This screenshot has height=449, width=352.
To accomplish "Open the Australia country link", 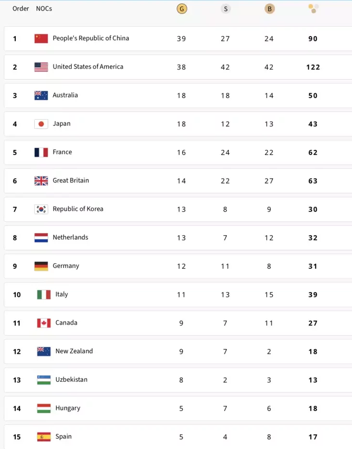I will click(65, 95).
